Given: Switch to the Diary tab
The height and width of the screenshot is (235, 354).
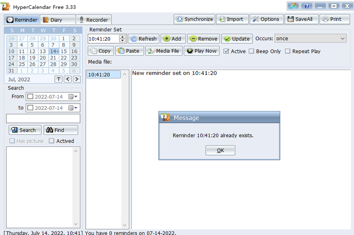Looking at the screenshot, I should tap(58, 20).
